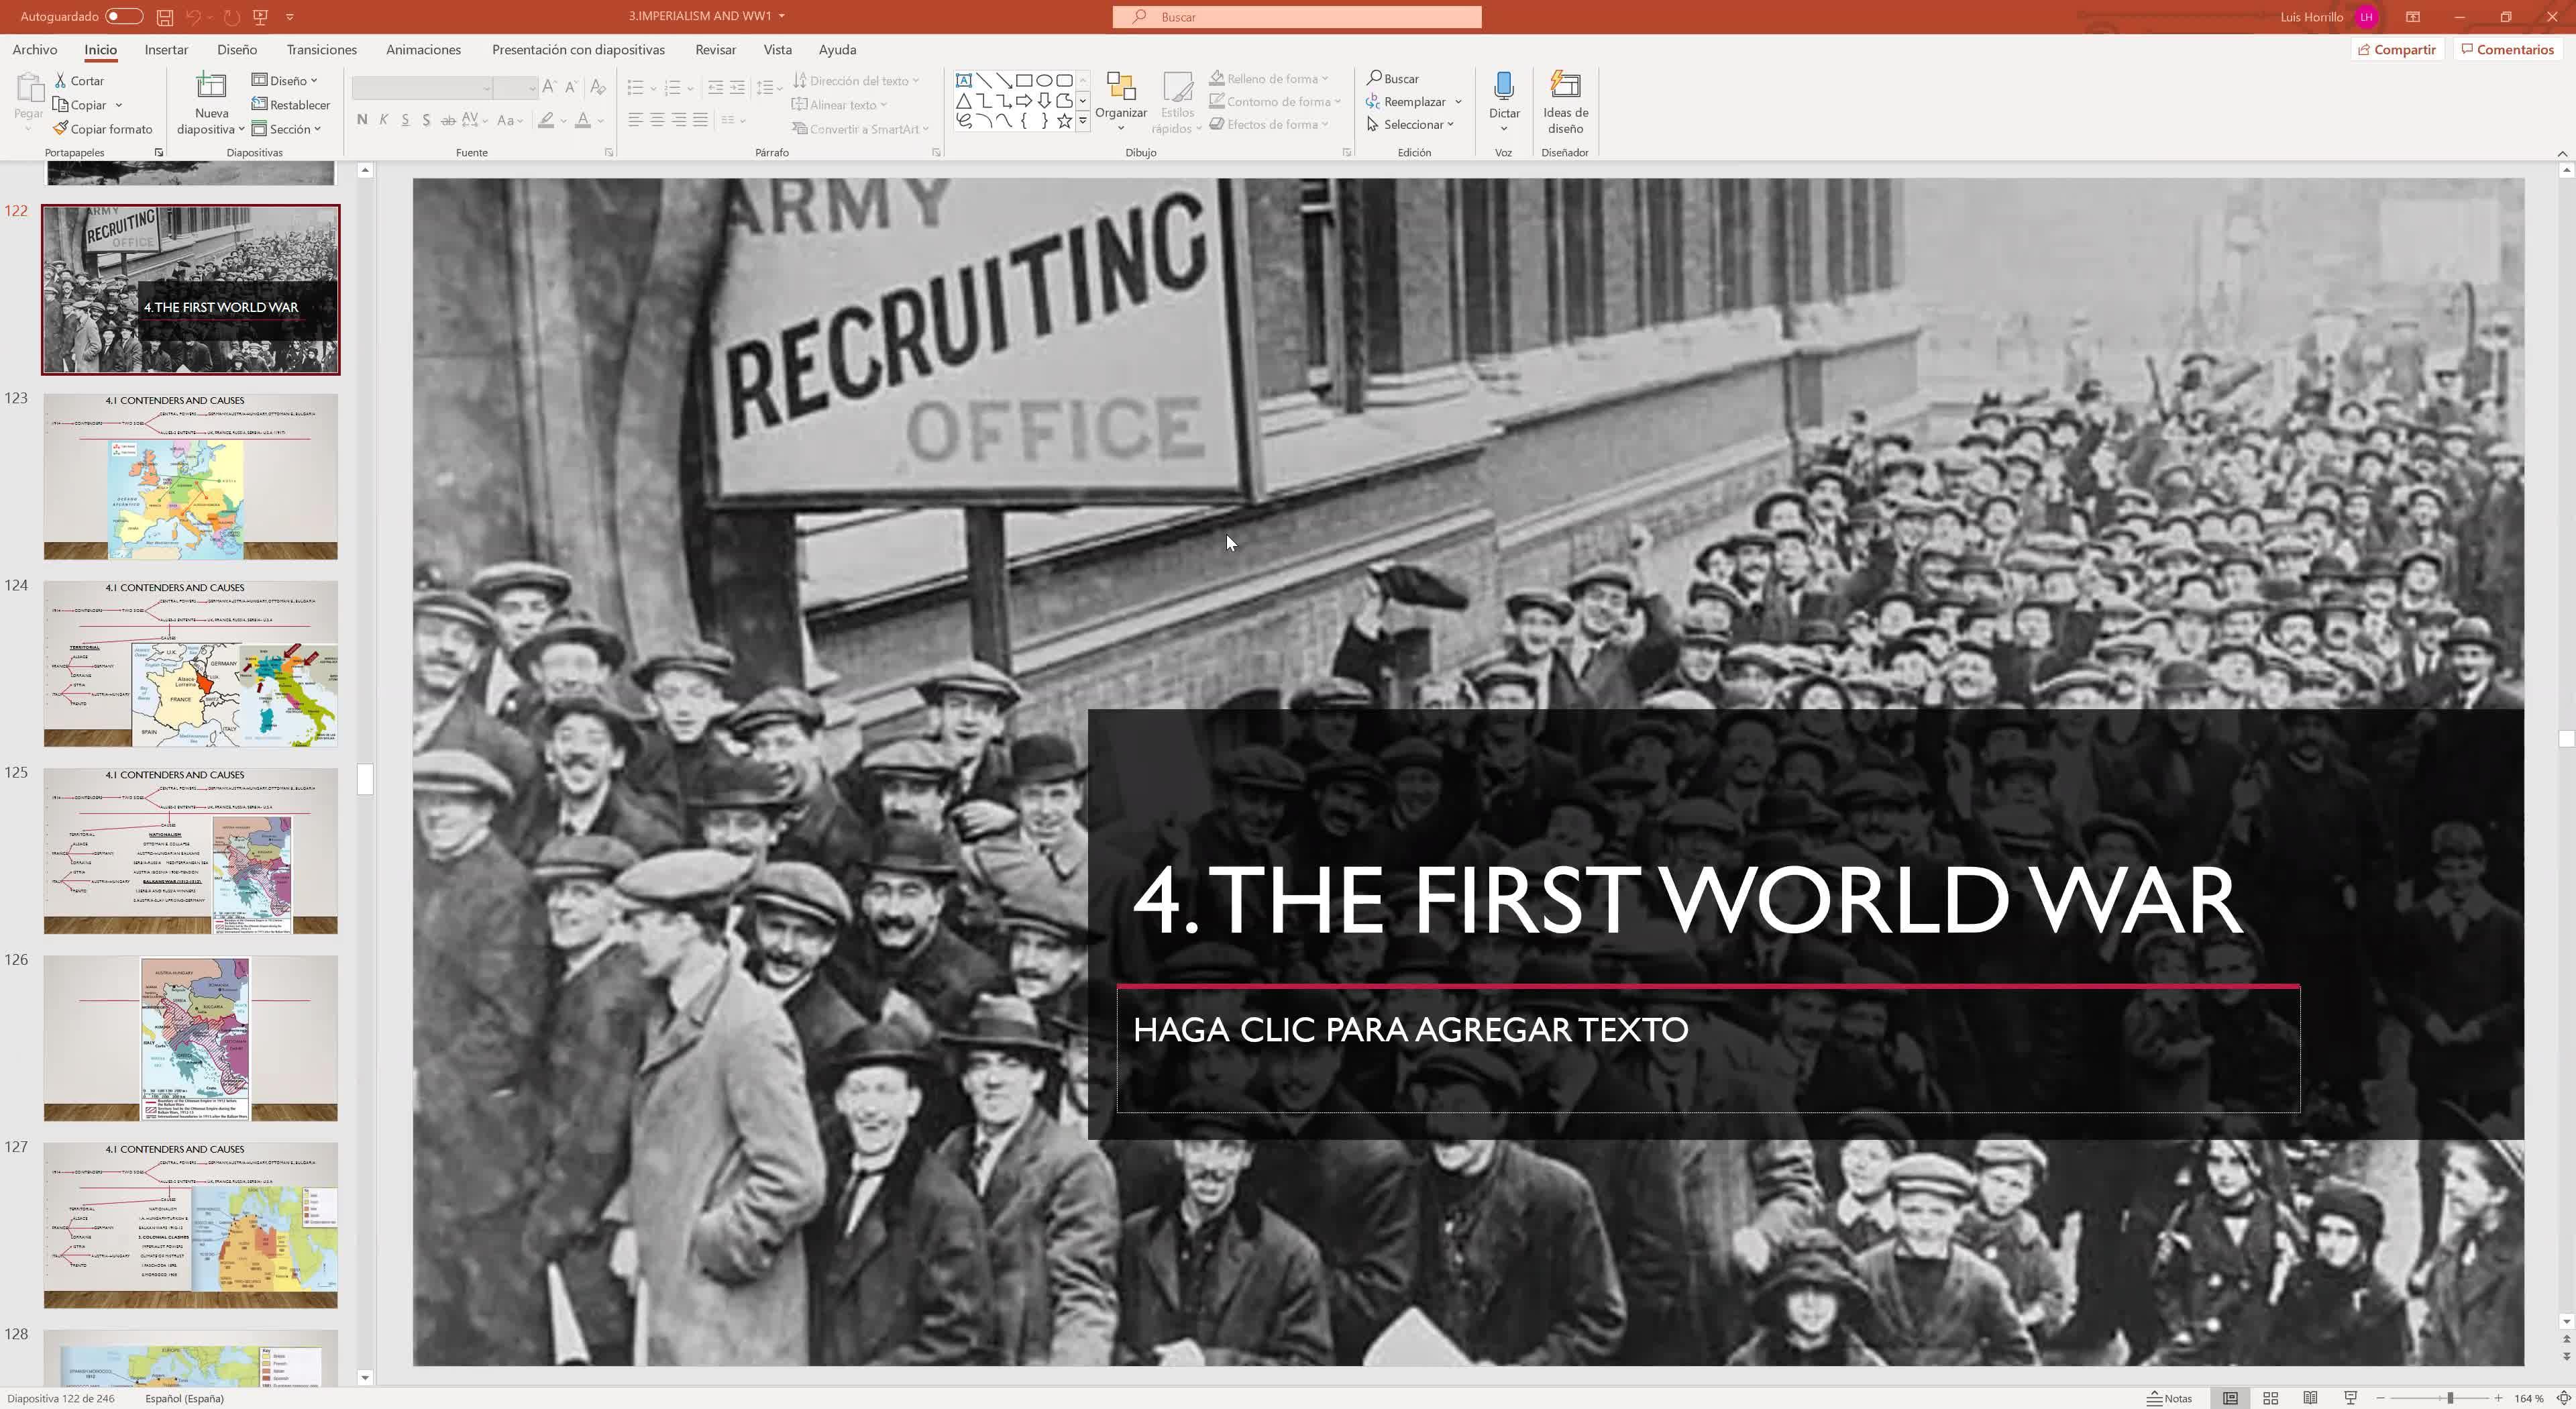Click the Nueva diapositiva icon
Viewport: 2576px width, 1409px height.
211,86
